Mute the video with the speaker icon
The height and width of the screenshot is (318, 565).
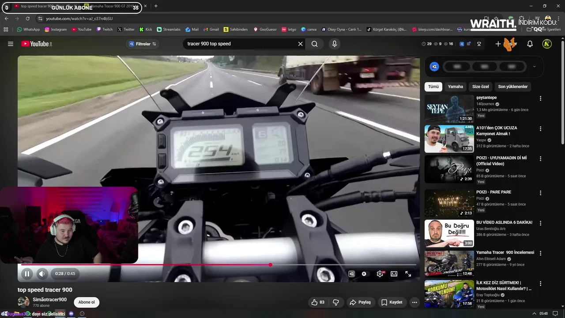(41, 274)
